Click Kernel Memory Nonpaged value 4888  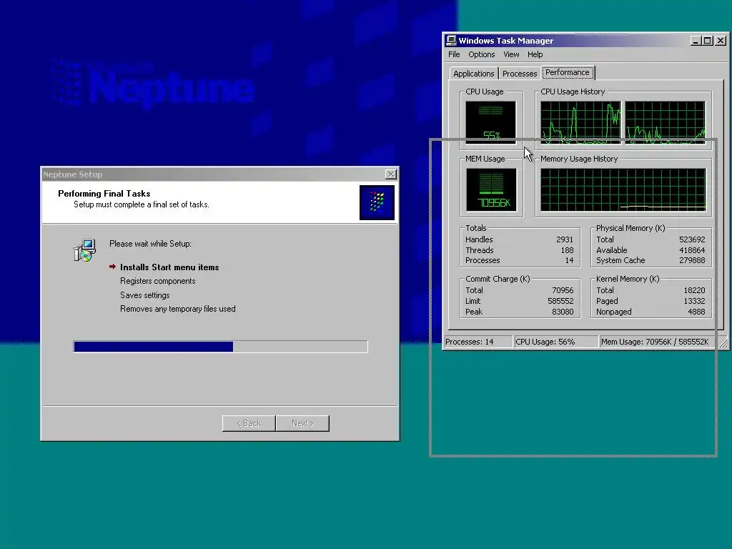pos(696,312)
